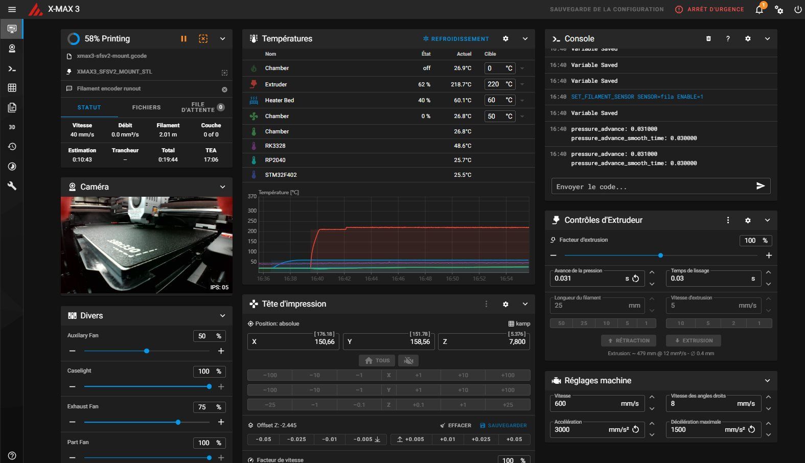Open the Console page from sidebar
This screenshot has width=805, height=463.
pyautogui.click(x=12, y=68)
